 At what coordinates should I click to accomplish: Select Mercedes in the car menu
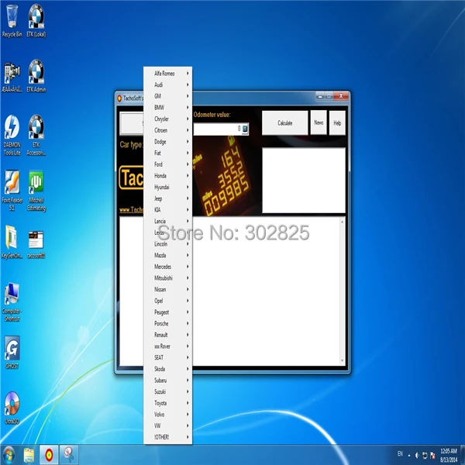click(x=168, y=267)
